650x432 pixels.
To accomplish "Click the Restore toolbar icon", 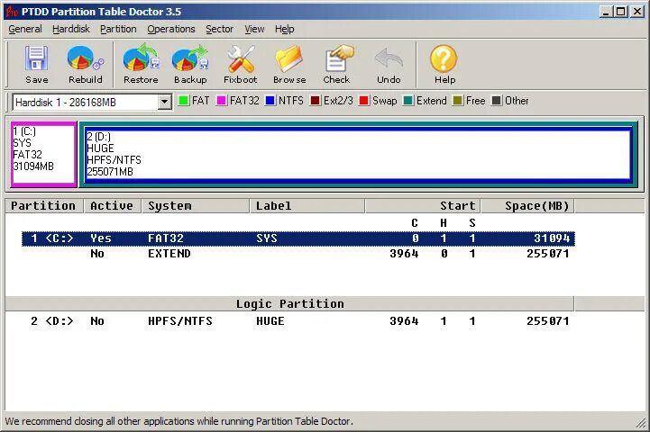I will coord(141,65).
